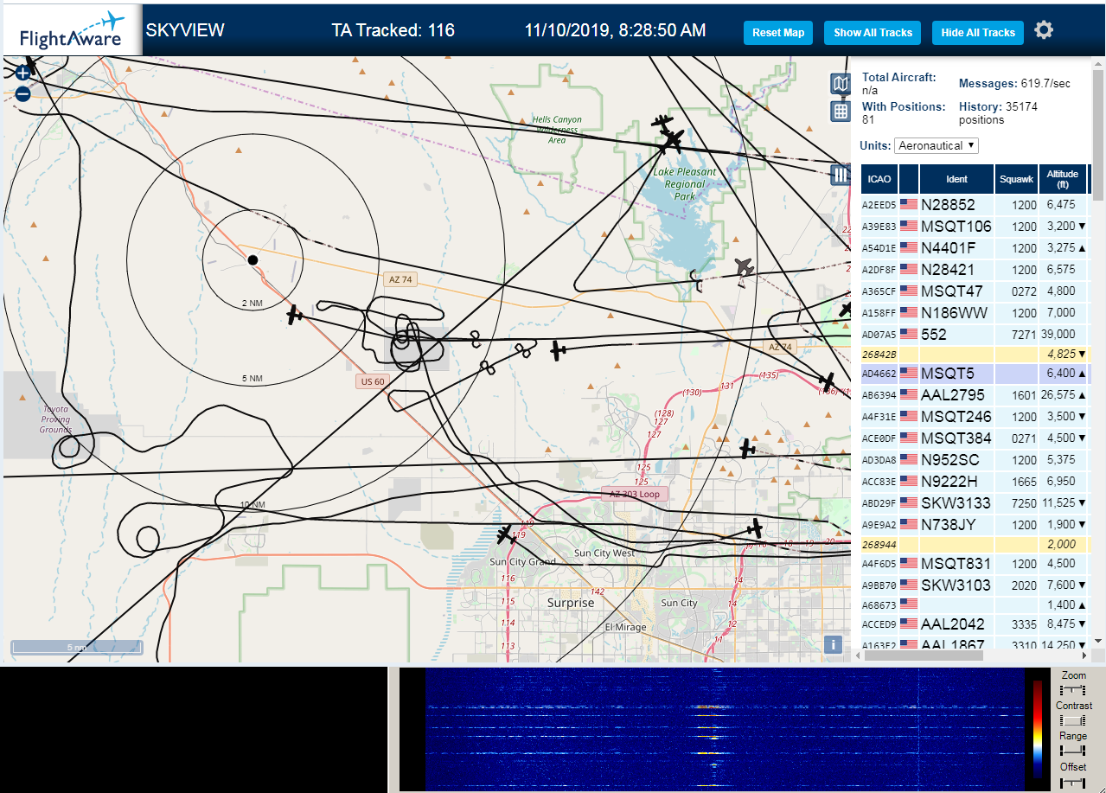Sort table by ICAO column header
Viewport: 1106px width, 793px height.
click(x=879, y=179)
